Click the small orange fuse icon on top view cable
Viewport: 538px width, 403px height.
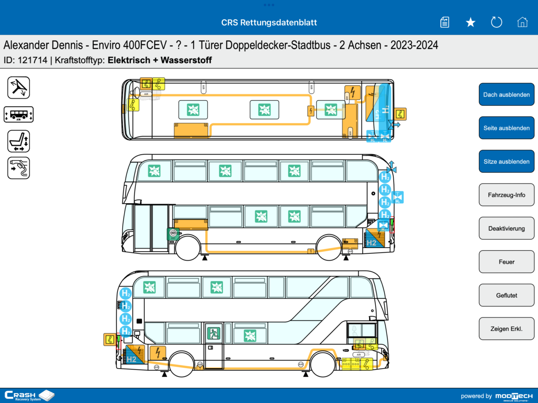[x=311, y=111]
